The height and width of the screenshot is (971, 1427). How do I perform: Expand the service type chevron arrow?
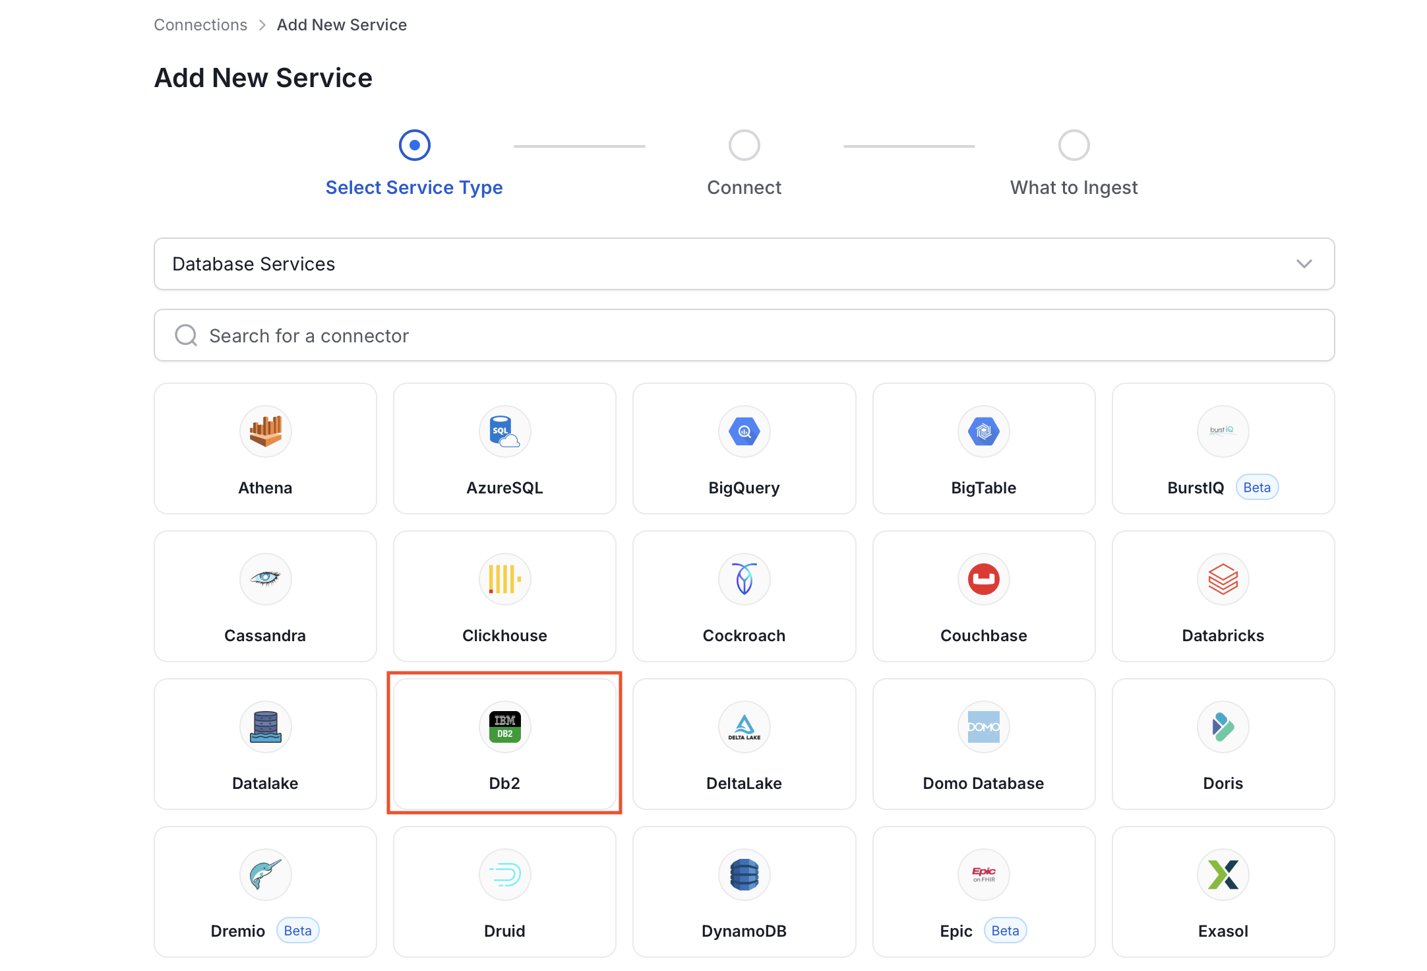[x=1304, y=264]
